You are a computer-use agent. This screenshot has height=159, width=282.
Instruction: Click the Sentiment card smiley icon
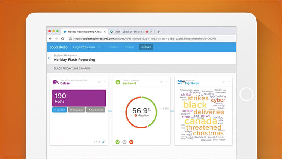118,82
